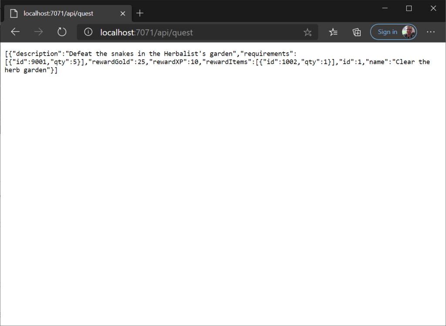The width and height of the screenshot is (446, 326).
Task: Open the Collections panel
Action: click(357, 32)
